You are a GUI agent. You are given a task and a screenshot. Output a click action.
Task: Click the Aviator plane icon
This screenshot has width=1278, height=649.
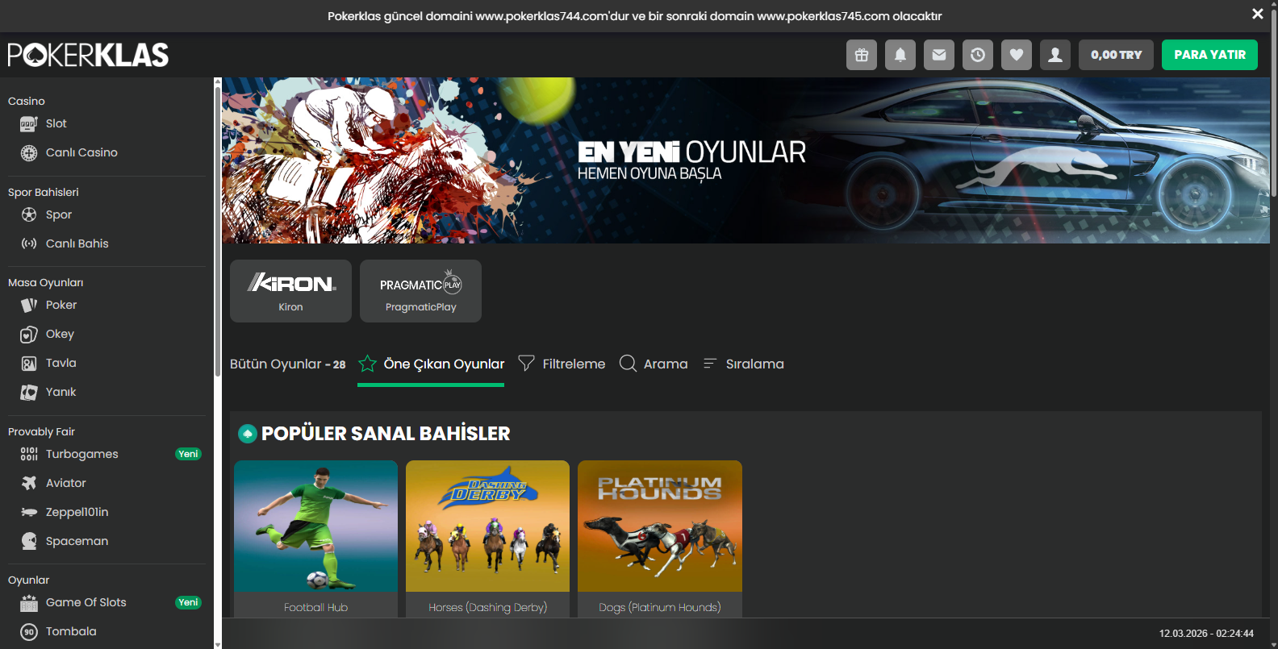point(29,483)
